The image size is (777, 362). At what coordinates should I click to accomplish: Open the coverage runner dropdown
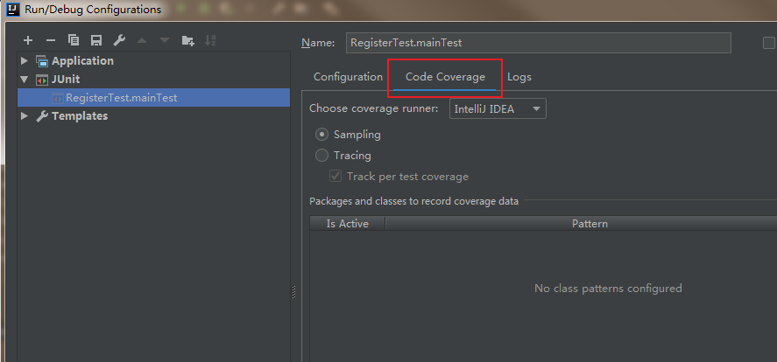(x=498, y=108)
